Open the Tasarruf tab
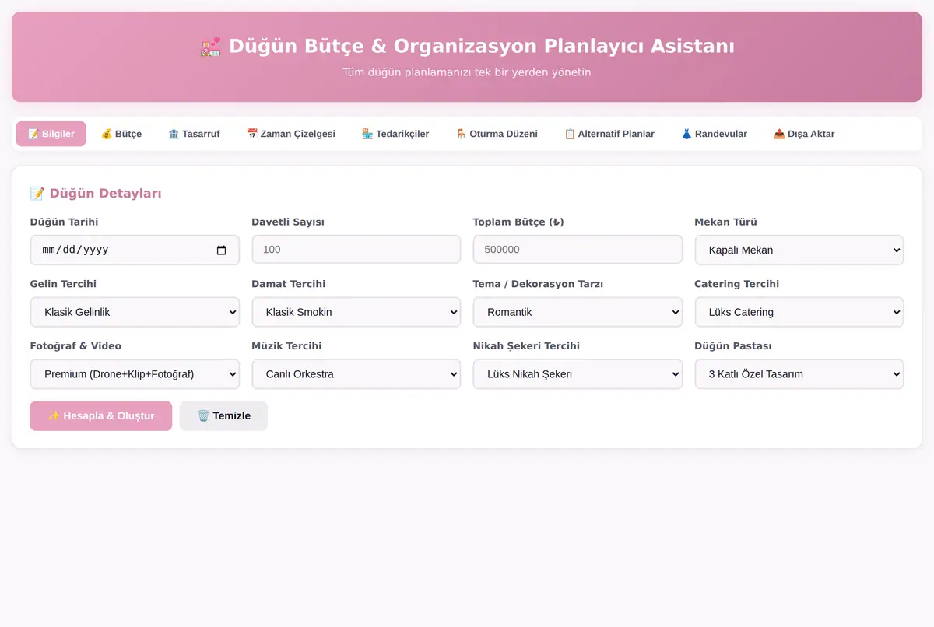This screenshot has width=934, height=627. (x=194, y=134)
